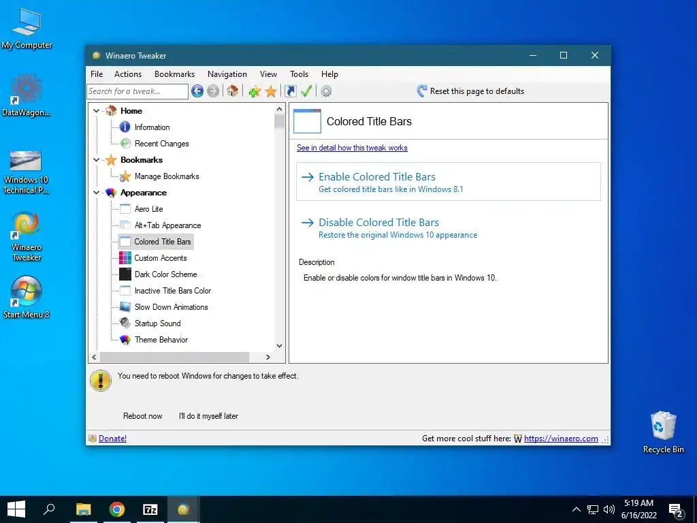Open the Theme Behavior tweak
Image resolution: width=697 pixels, height=523 pixels.
pos(161,340)
